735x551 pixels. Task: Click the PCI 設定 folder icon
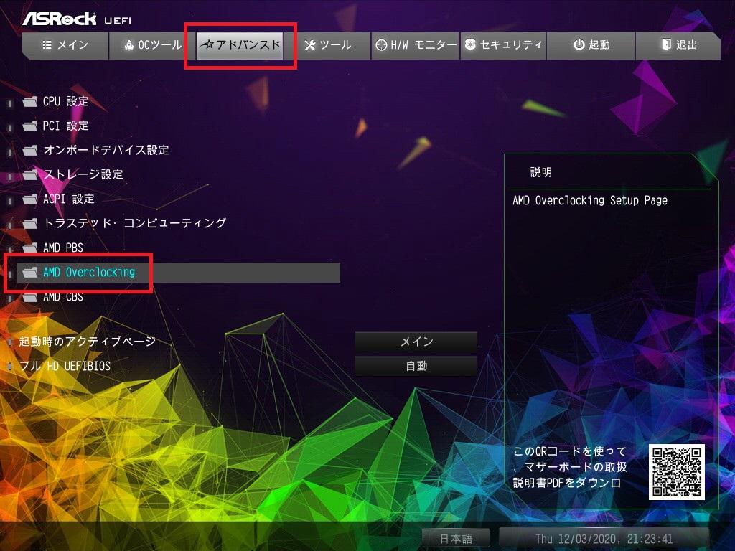(30, 126)
